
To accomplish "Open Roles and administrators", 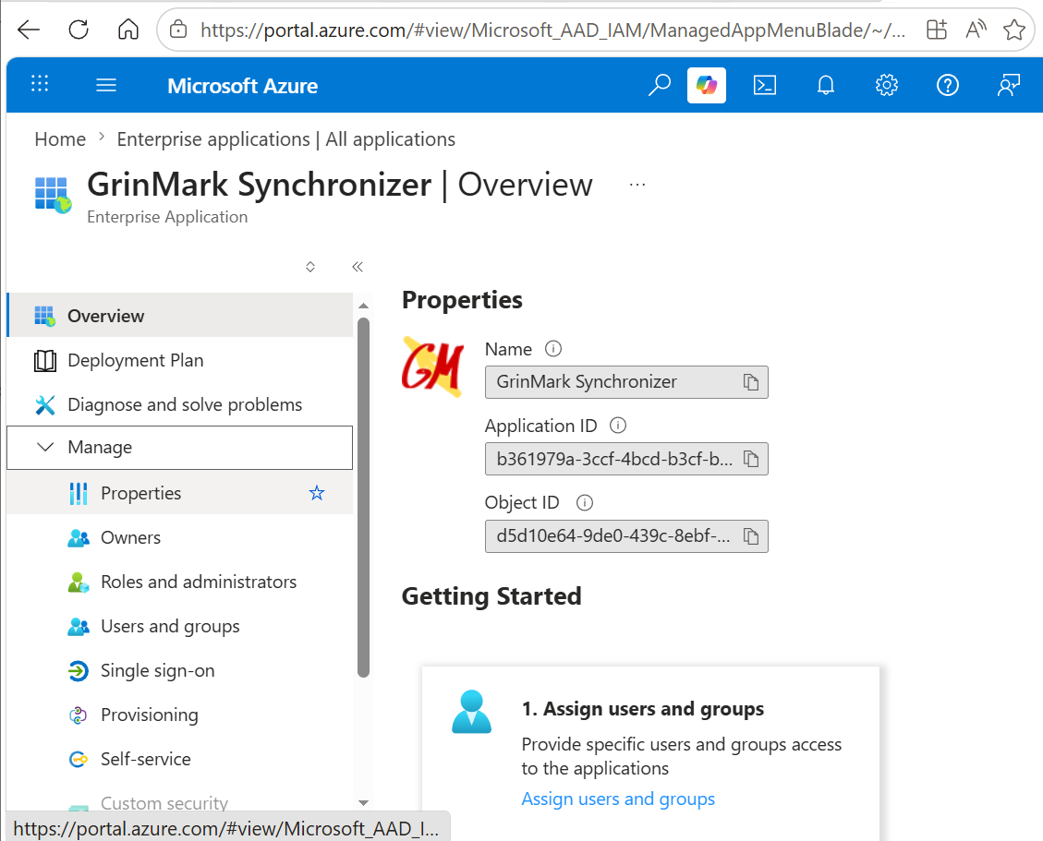I will click(x=179, y=582).
